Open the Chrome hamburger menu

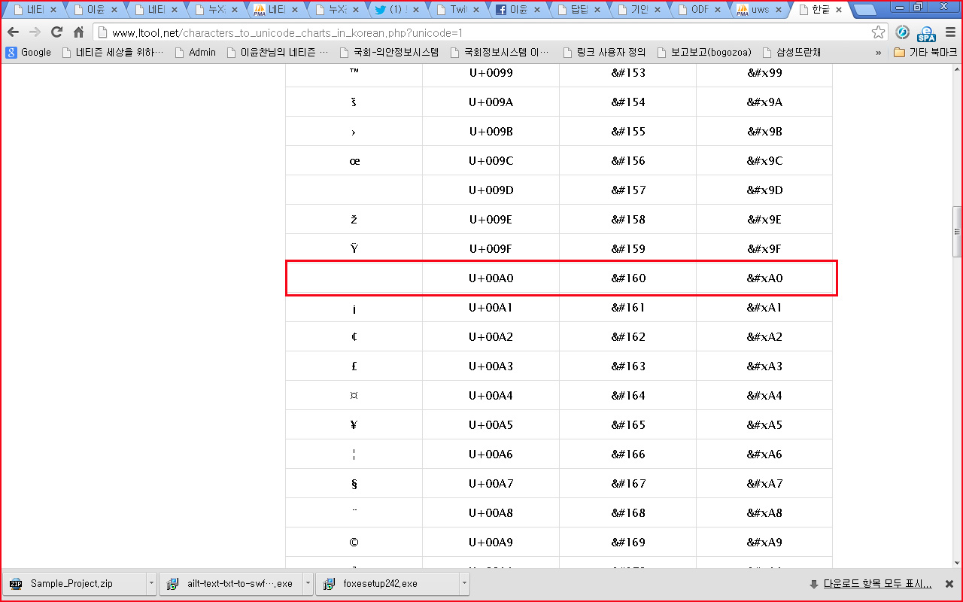949,32
